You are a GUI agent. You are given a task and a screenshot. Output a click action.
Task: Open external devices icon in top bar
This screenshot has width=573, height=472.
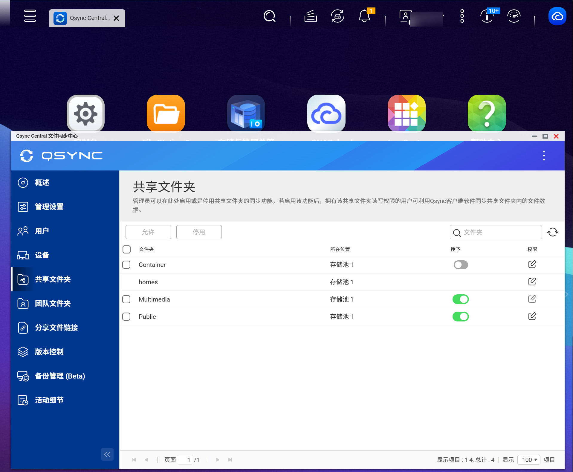[337, 16]
